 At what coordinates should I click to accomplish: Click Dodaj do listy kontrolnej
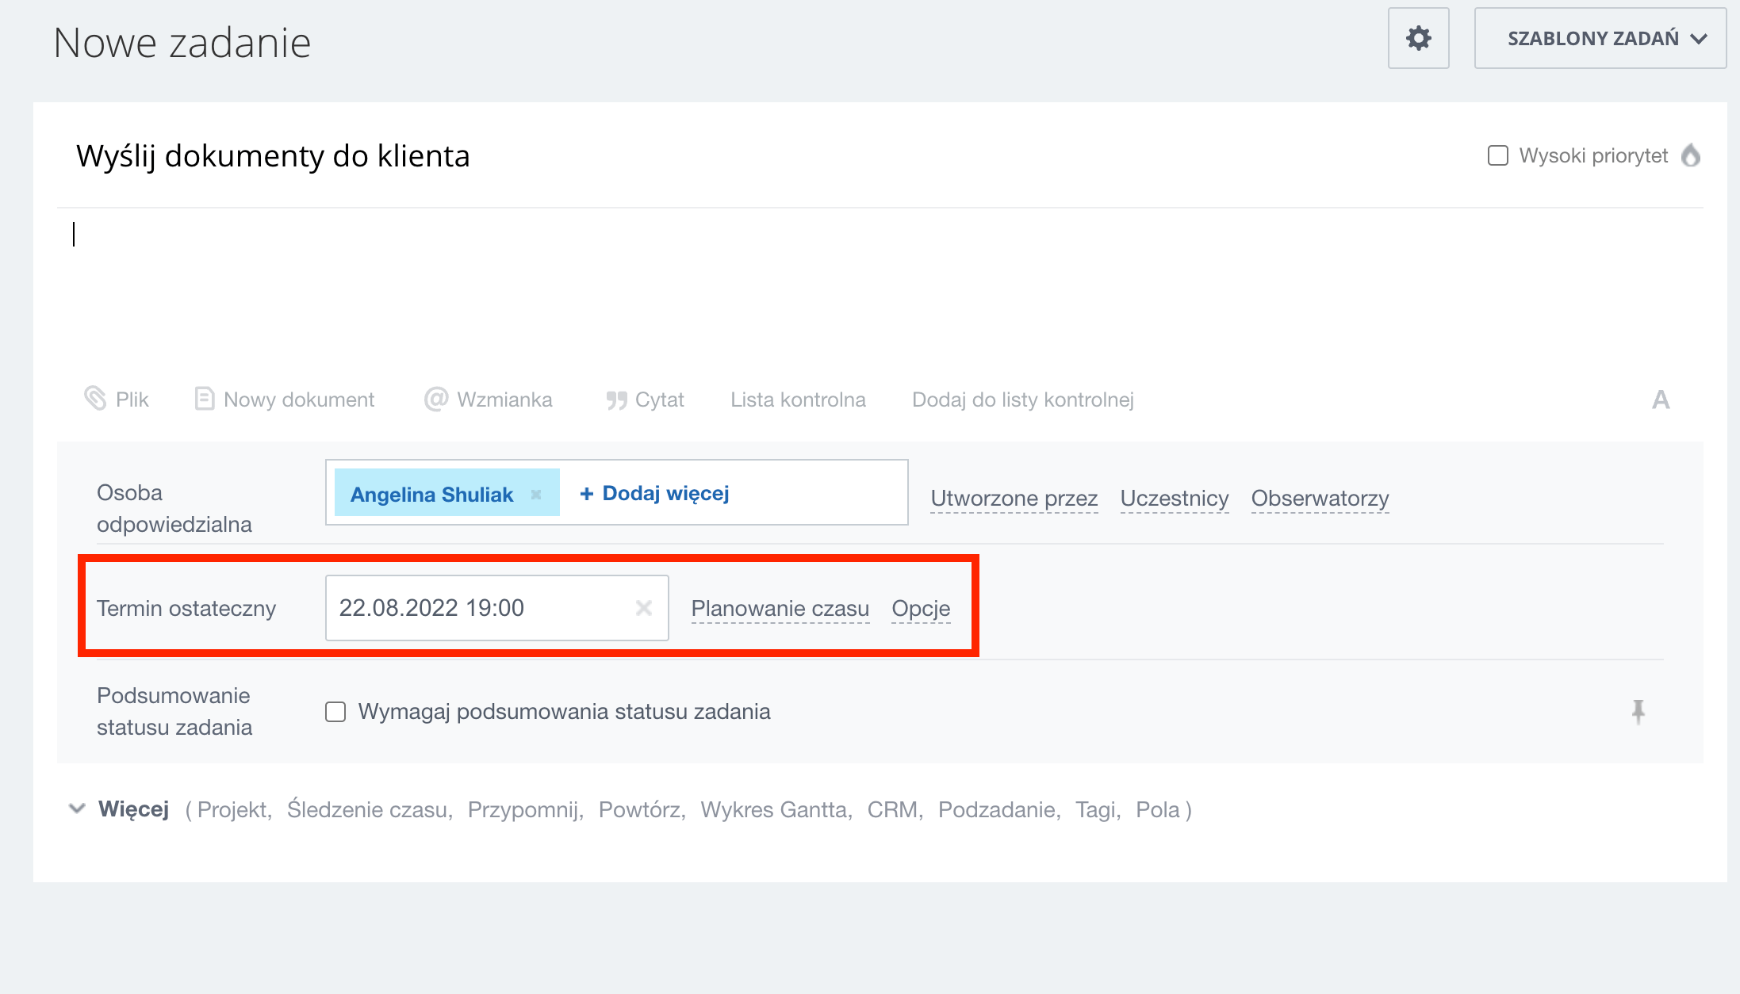(1022, 400)
